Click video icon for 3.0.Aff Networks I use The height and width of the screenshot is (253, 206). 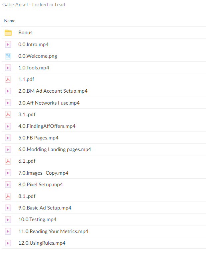(x=8, y=103)
